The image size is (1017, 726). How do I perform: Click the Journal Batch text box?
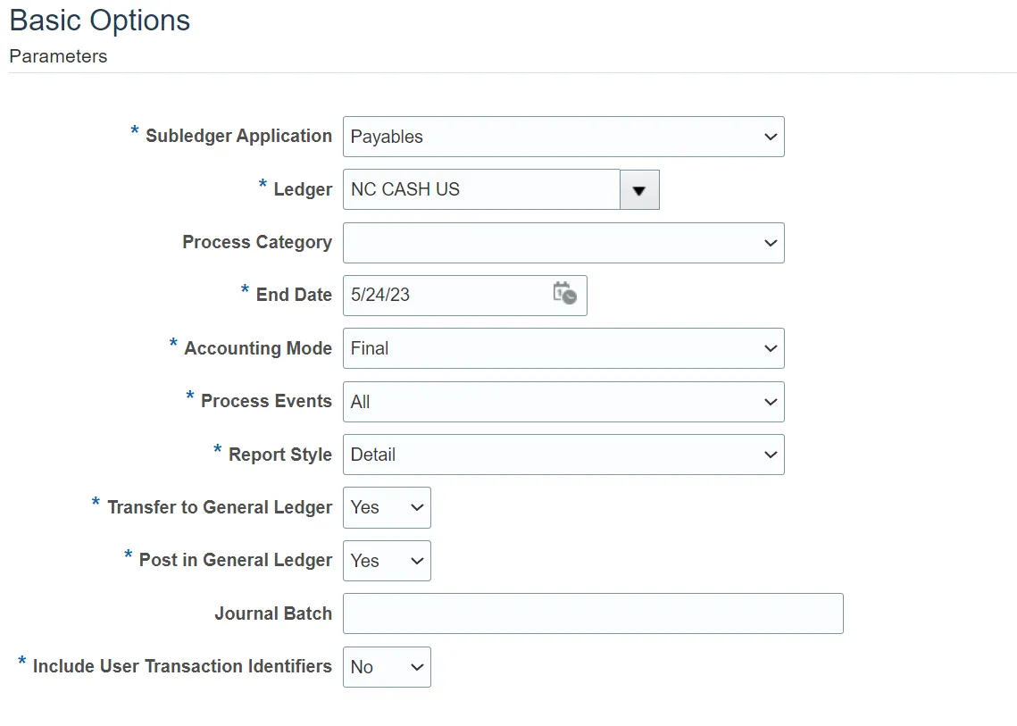pyautogui.click(x=593, y=613)
